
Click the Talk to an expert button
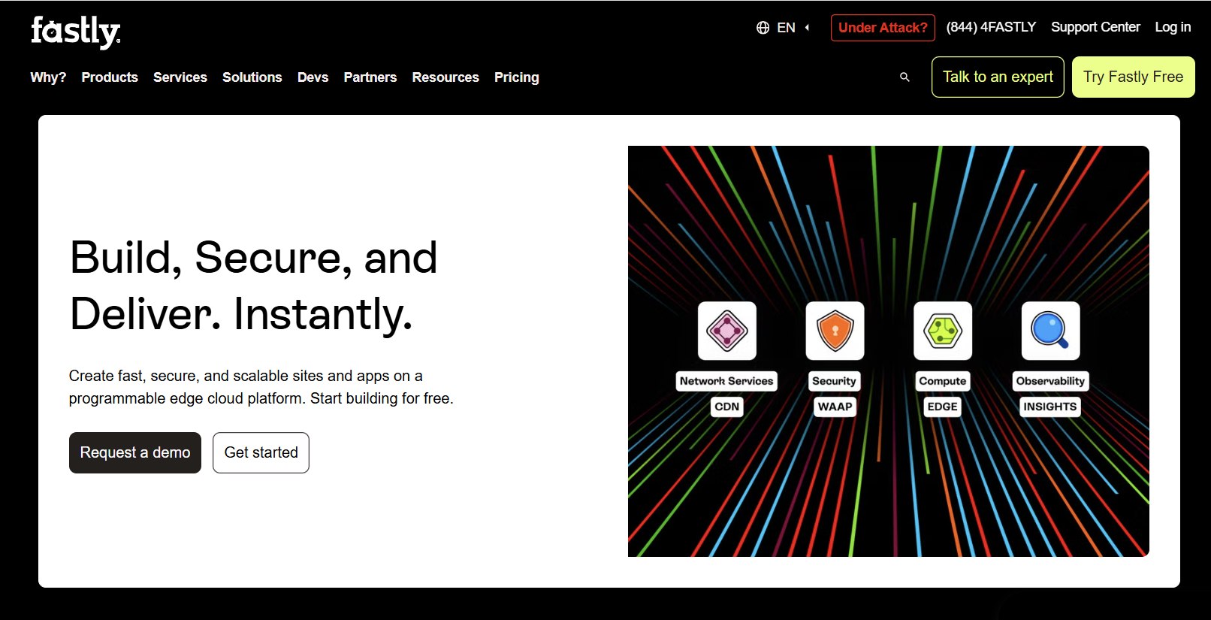(x=998, y=77)
